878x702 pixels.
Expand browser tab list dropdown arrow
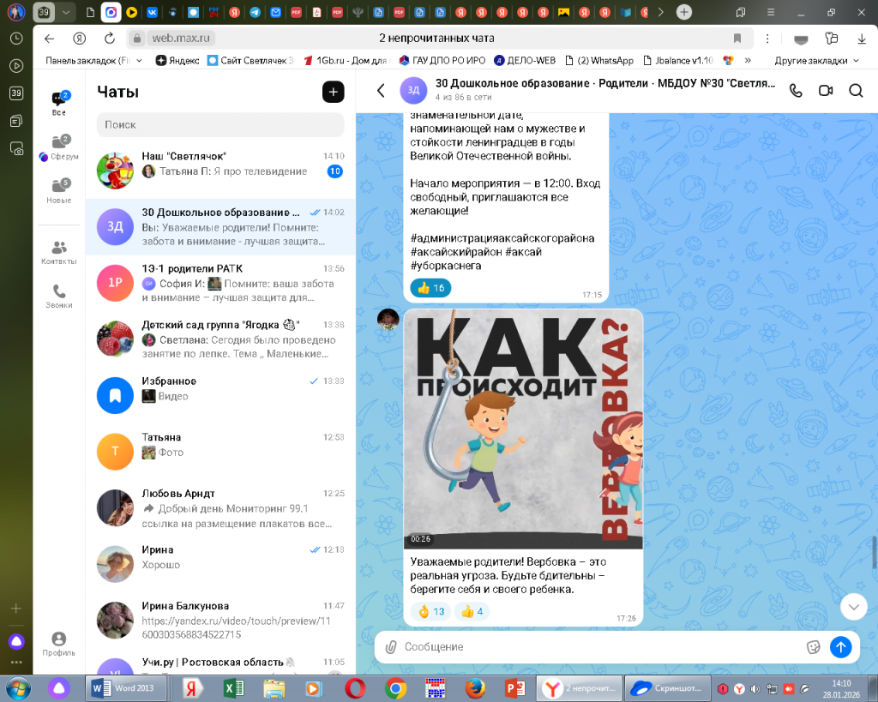click(x=66, y=12)
